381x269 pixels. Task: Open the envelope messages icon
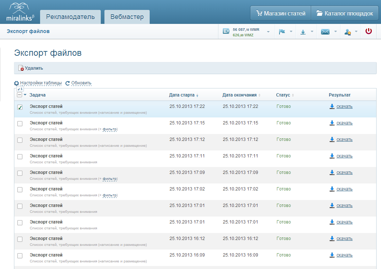pyautogui.click(x=325, y=32)
